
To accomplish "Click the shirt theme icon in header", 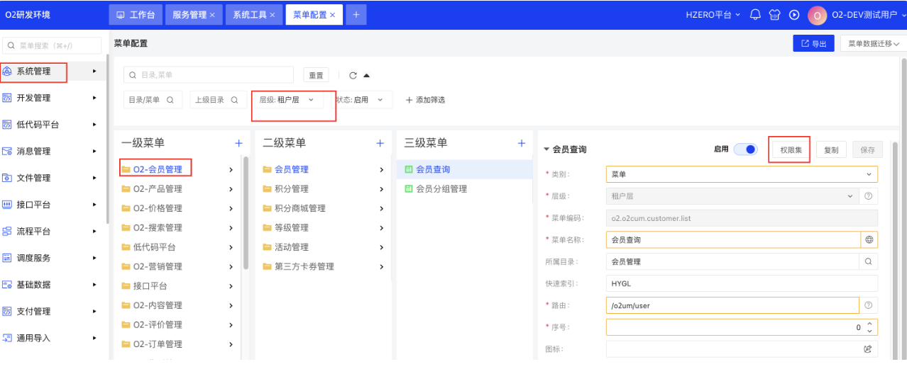I will 775,15.
